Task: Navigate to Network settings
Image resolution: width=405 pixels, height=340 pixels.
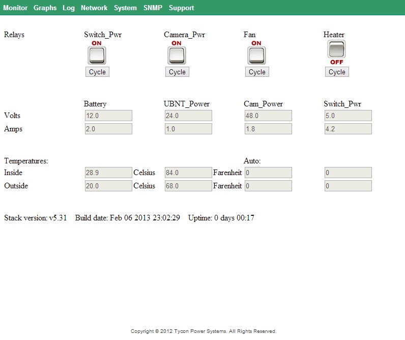Action: point(94,8)
